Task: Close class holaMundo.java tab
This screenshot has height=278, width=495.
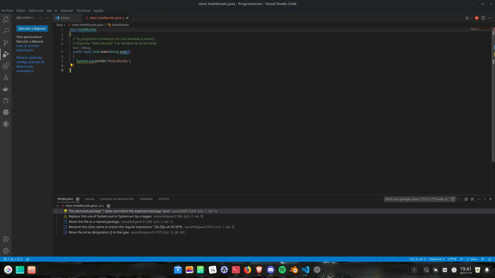Action: point(127,18)
